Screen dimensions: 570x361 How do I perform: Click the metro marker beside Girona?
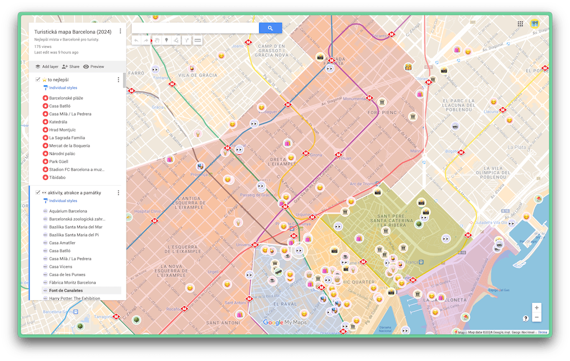(x=306, y=153)
